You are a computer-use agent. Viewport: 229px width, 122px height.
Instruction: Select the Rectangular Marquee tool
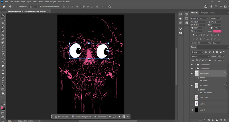3,19
